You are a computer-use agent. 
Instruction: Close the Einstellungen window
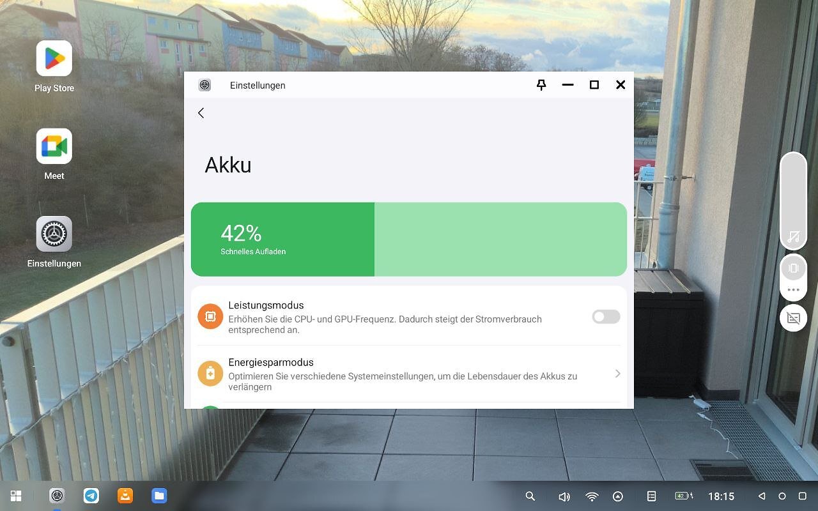(621, 85)
